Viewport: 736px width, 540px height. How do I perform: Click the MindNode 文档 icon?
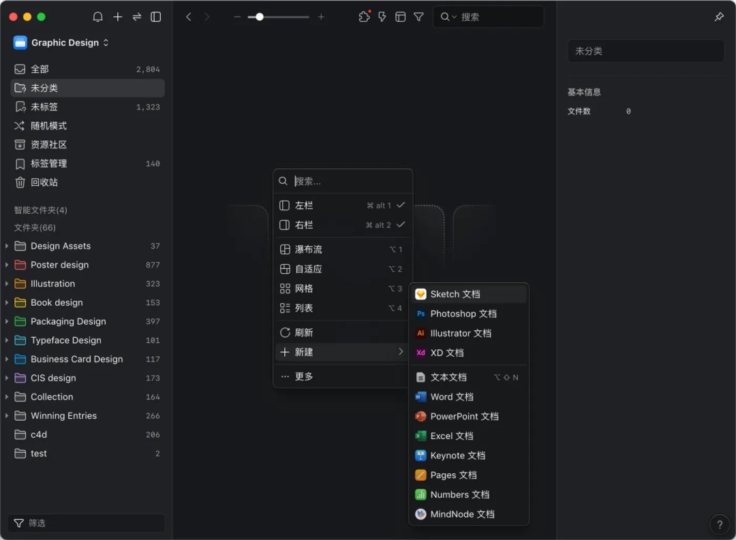(x=420, y=514)
